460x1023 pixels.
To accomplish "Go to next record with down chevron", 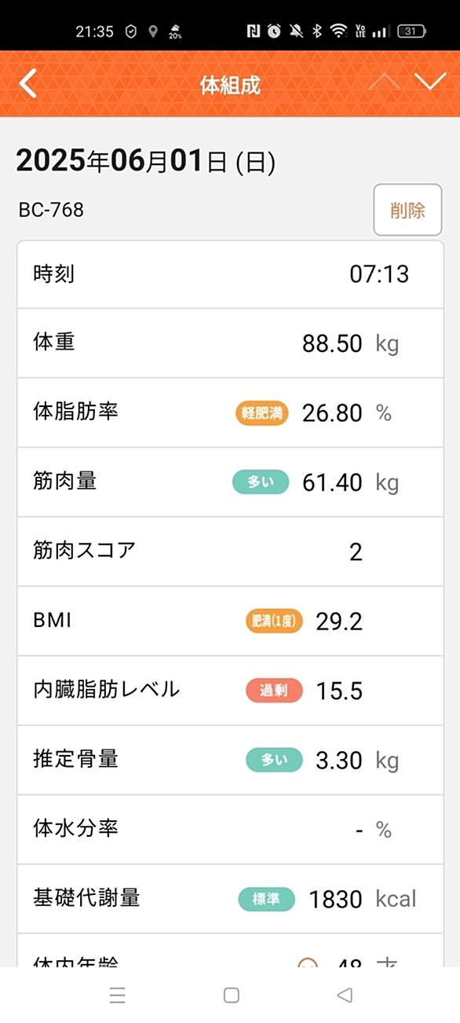I will [430, 82].
